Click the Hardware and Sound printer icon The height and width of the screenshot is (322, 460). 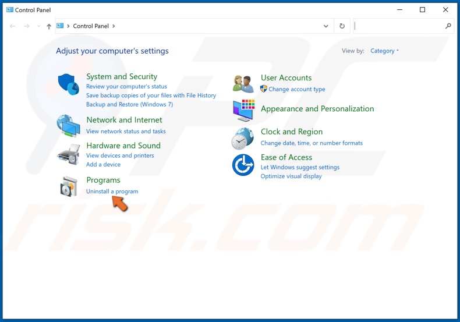(69, 153)
